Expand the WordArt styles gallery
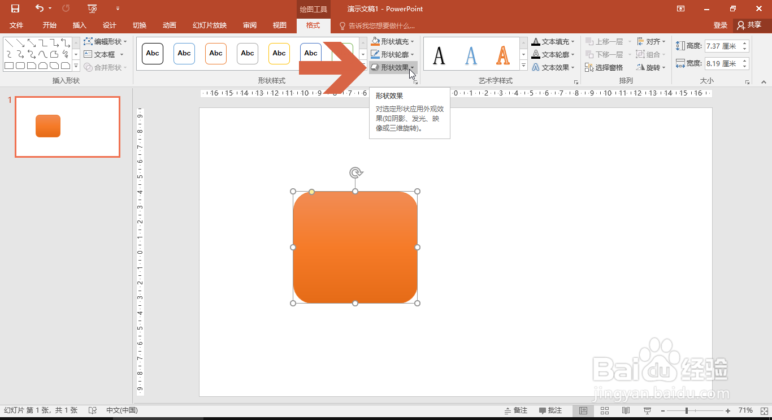This screenshot has width=772, height=420. coord(523,66)
